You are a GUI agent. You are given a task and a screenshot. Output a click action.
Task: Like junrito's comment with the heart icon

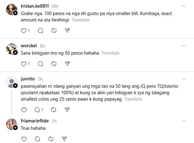click(x=24, y=110)
